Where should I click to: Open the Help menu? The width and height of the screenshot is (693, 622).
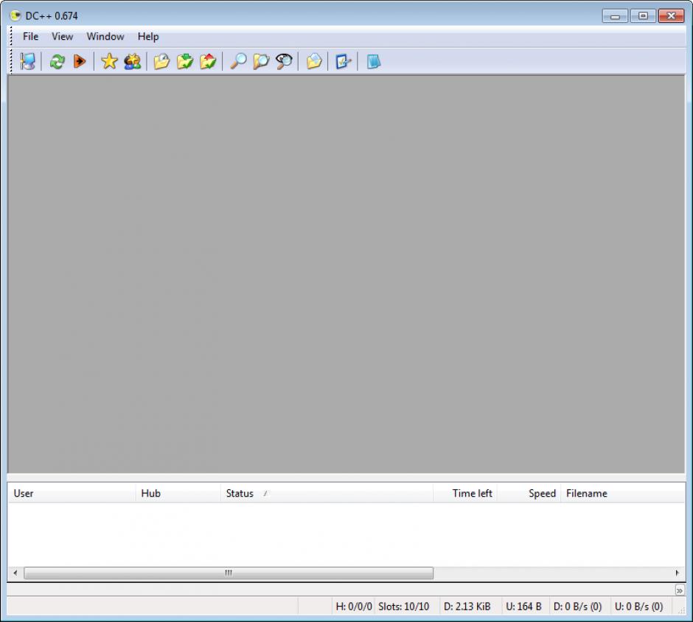(148, 37)
